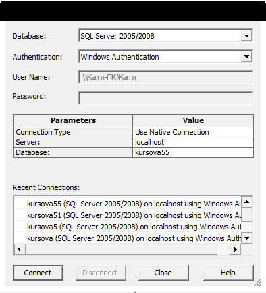Open the Authentication dropdown arrow
The height and width of the screenshot is (293, 266).
tap(246, 56)
